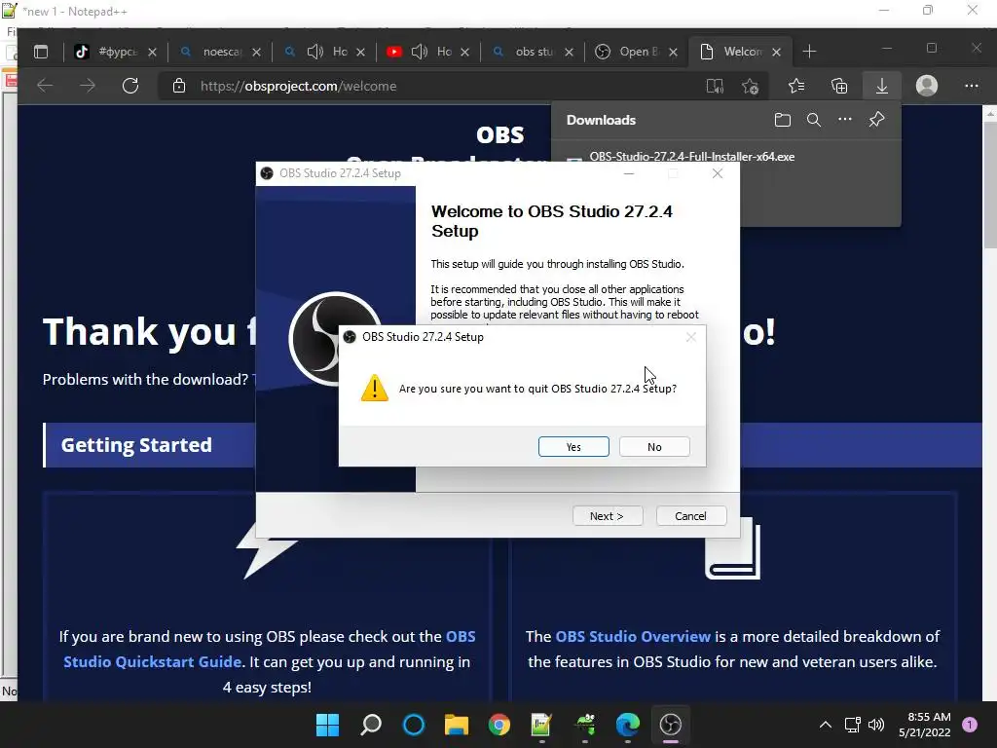Close the OBS Studio Setup wizard window
This screenshot has height=748, width=997.
point(718,173)
